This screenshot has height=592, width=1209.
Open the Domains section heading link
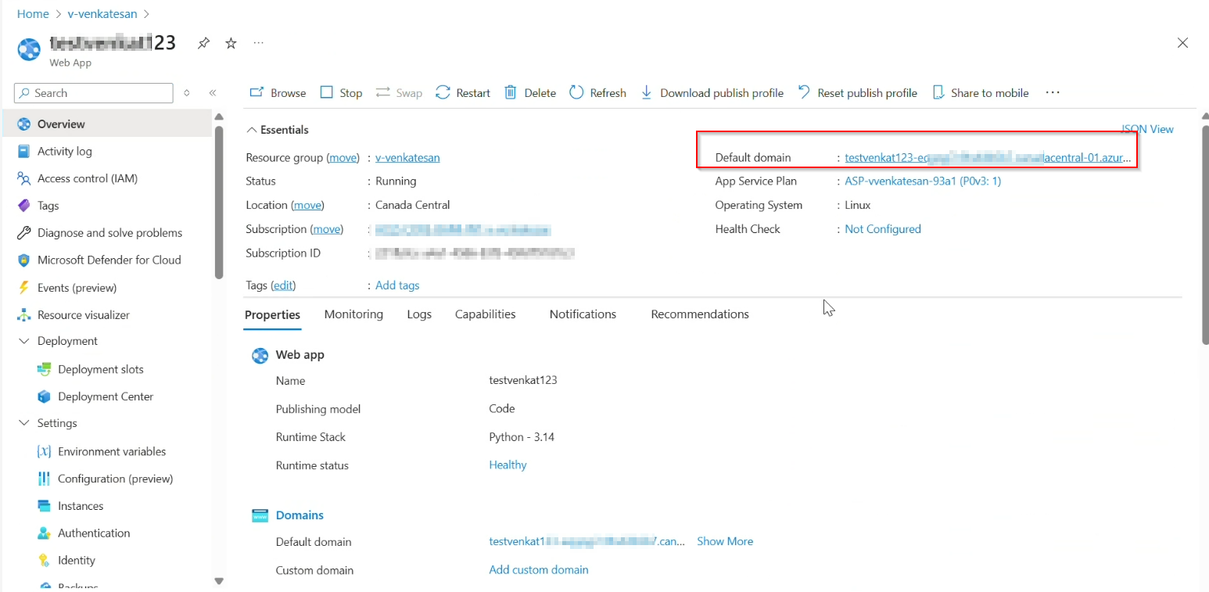click(300, 515)
